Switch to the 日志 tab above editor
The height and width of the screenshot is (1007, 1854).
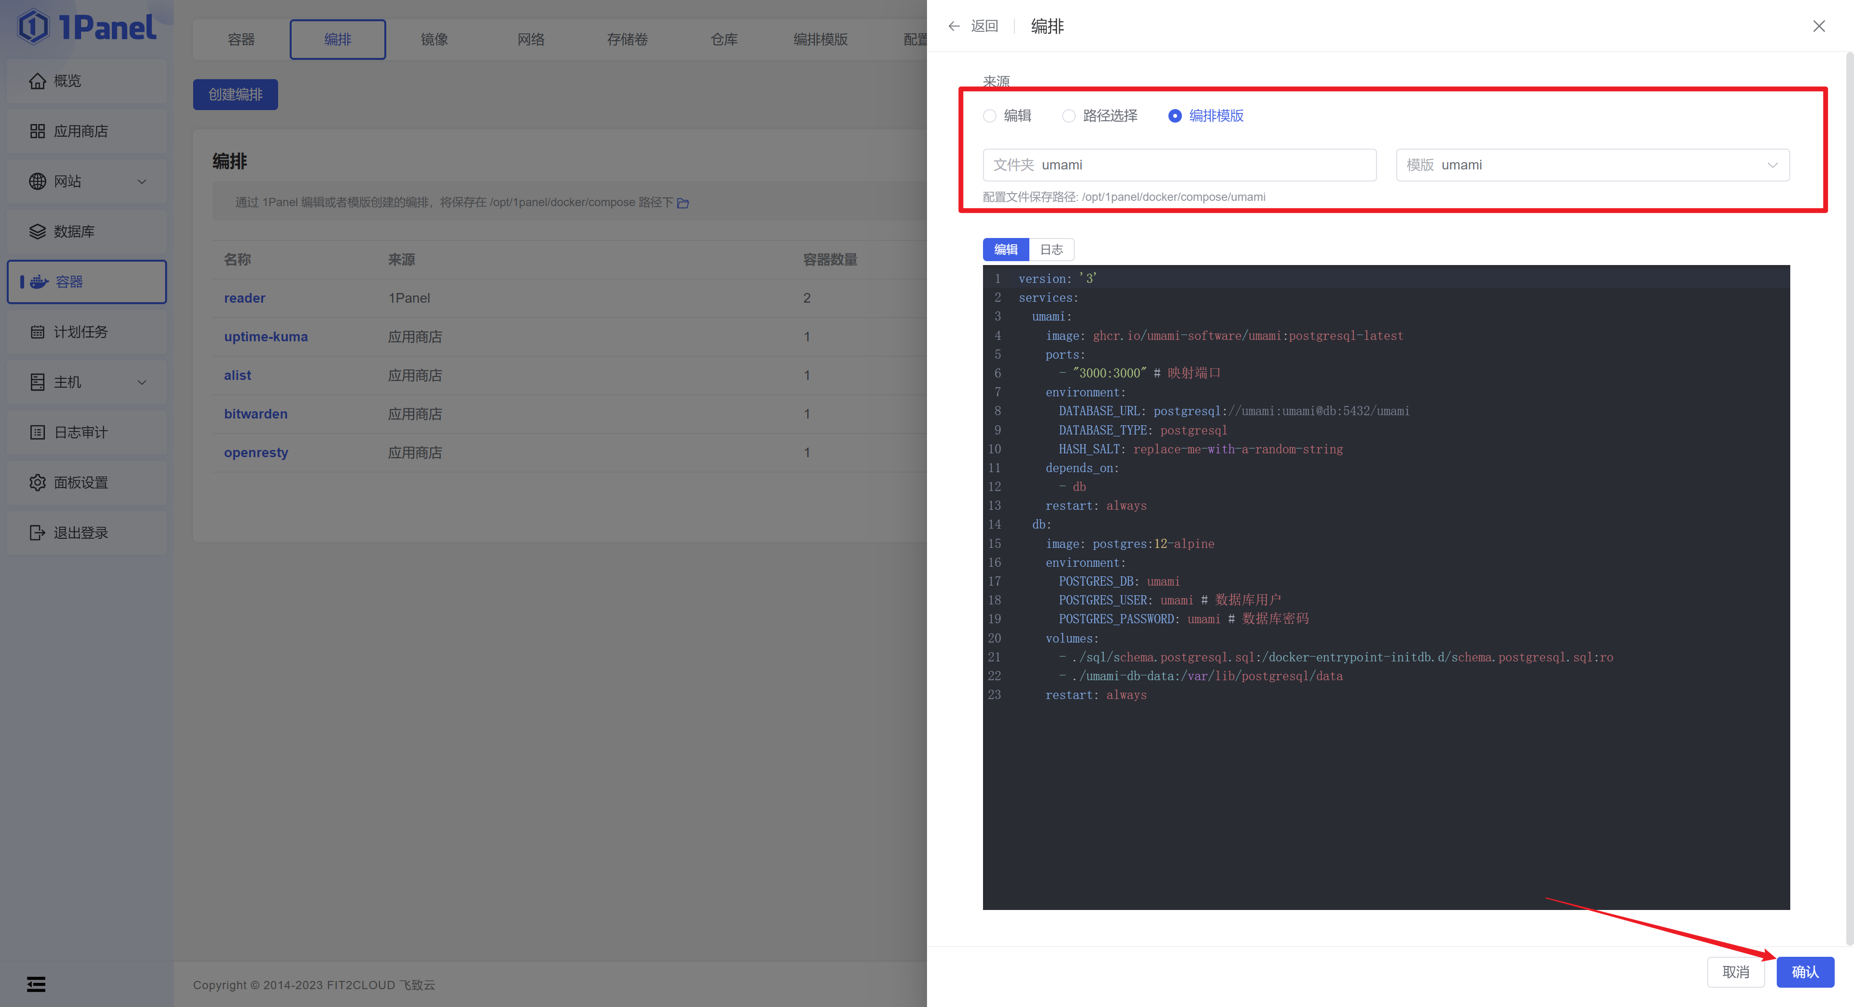[x=1051, y=250]
